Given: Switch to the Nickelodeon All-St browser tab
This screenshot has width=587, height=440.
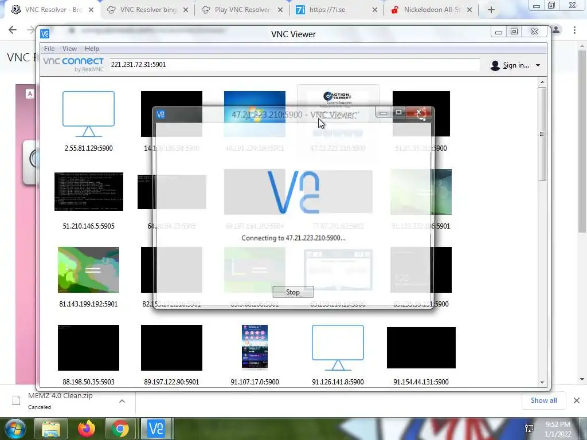Looking at the screenshot, I should click(x=431, y=10).
